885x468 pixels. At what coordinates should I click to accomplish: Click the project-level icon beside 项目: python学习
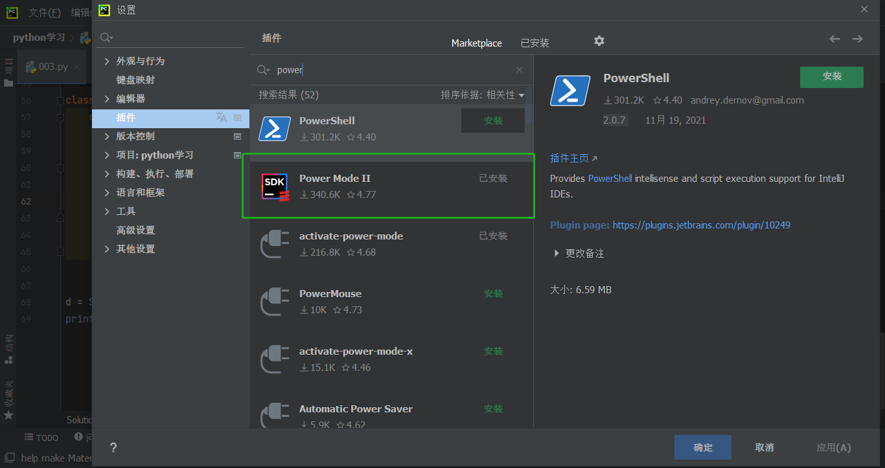(237, 155)
